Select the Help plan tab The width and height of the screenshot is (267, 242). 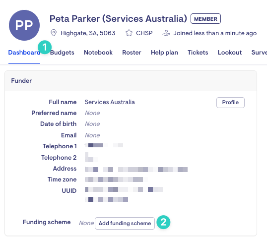tap(164, 53)
